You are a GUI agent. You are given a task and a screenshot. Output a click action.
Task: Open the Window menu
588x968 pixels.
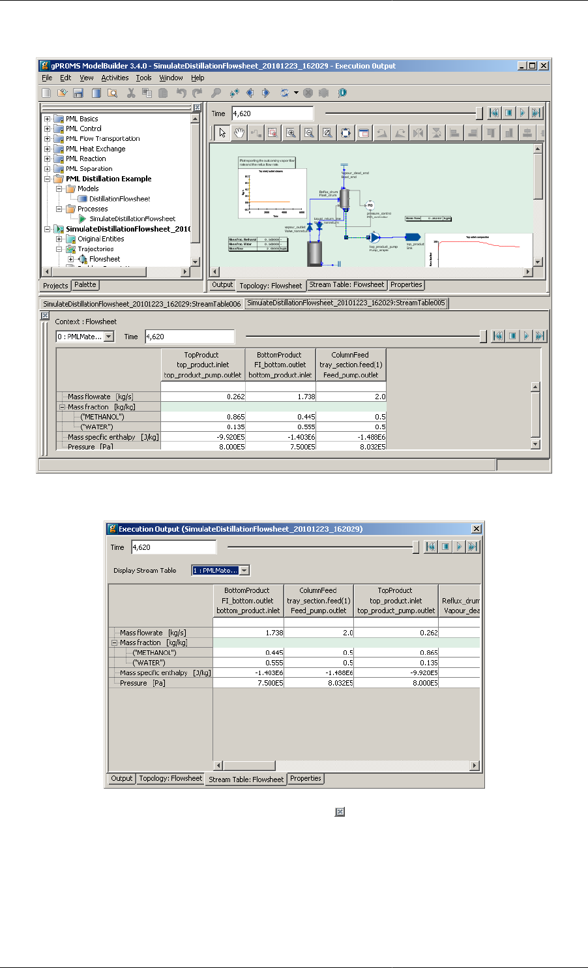pos(171,78)
